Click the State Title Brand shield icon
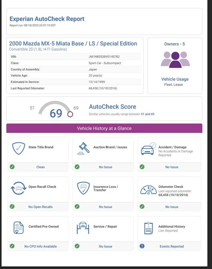Screen dimensions: 212x269 pos(19,148)
